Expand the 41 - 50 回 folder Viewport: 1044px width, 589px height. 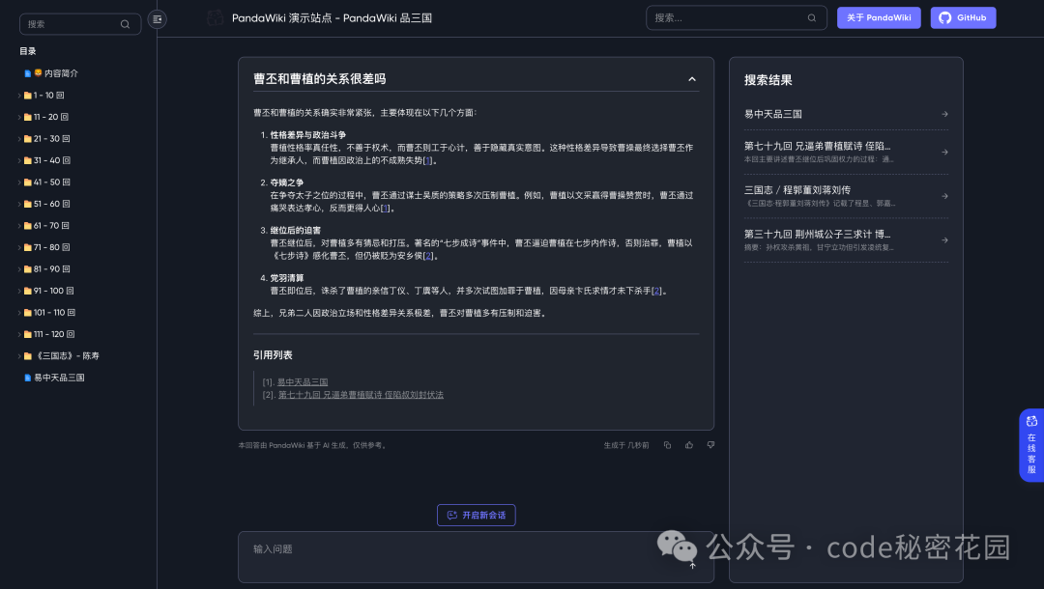19,182
